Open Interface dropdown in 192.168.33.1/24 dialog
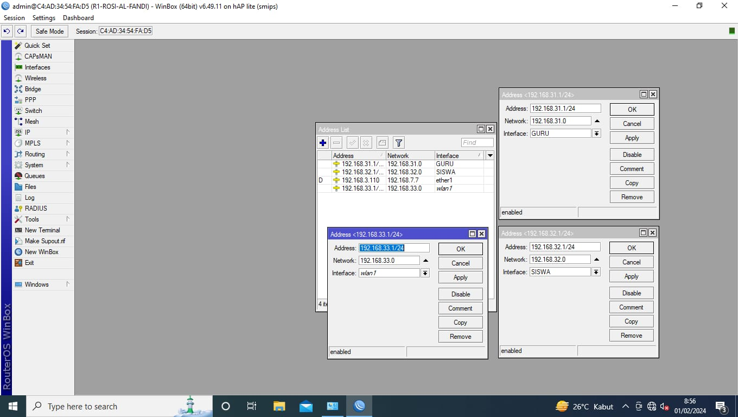 (425, 273)
